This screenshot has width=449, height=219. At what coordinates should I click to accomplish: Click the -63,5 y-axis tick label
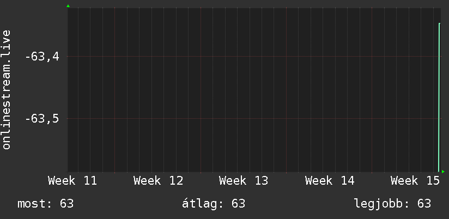coord(42,119)
